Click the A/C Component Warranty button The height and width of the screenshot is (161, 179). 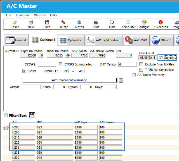click(x=69, y=80)
